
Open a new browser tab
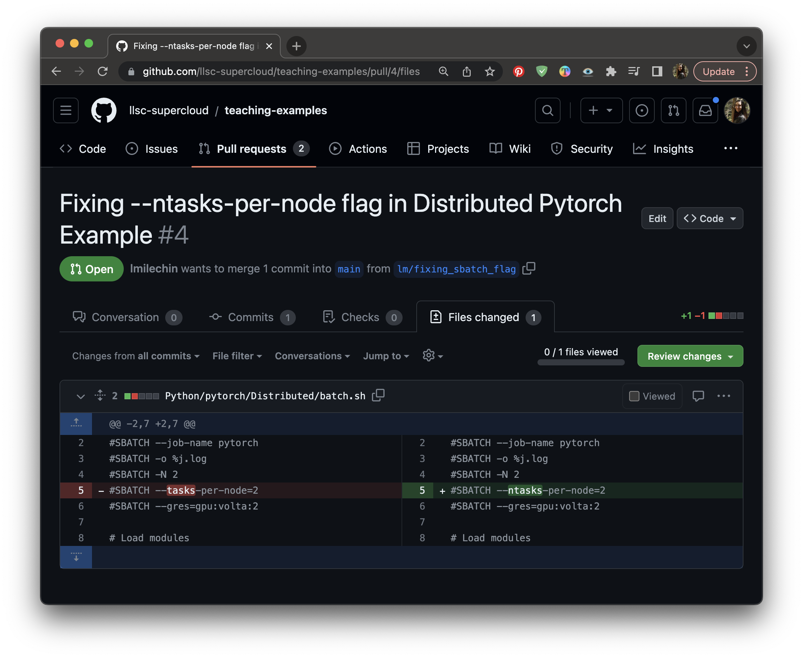[x=297, y=46]
